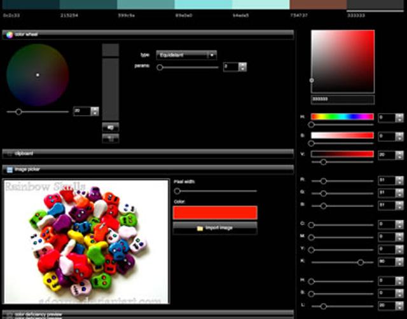Click the rainbow hue bar

pos(342,117)
